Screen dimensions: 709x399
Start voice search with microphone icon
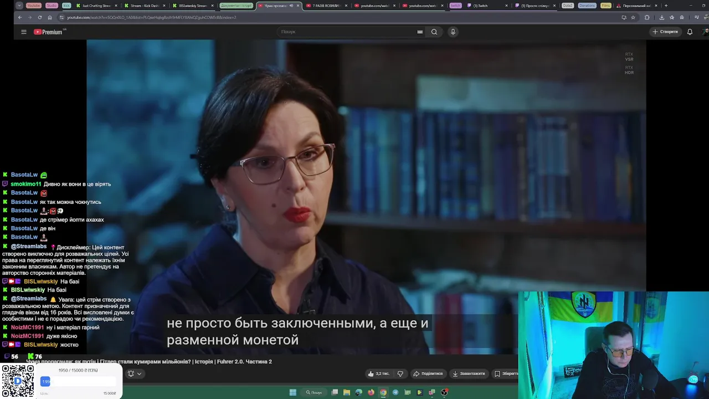[453, 32]
